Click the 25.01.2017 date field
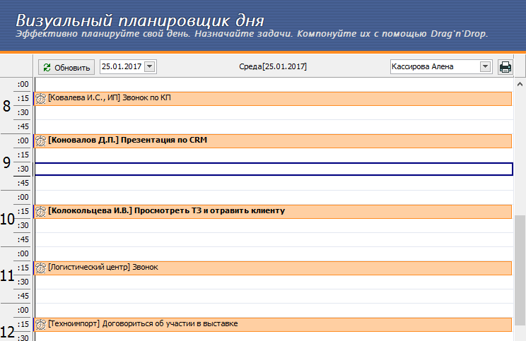The height and width of the screenshot is (341, 526). pos(122,66)
